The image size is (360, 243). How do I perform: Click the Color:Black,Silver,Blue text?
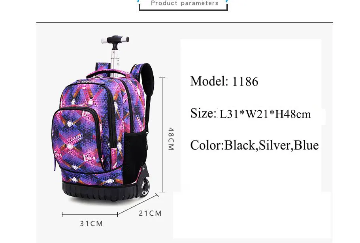254,145
